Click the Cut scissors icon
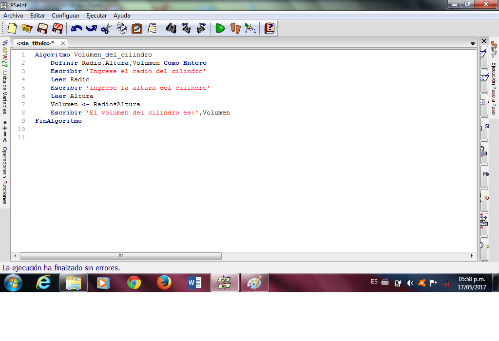Screen dimensions: 499x341 [x=106, y=28]
